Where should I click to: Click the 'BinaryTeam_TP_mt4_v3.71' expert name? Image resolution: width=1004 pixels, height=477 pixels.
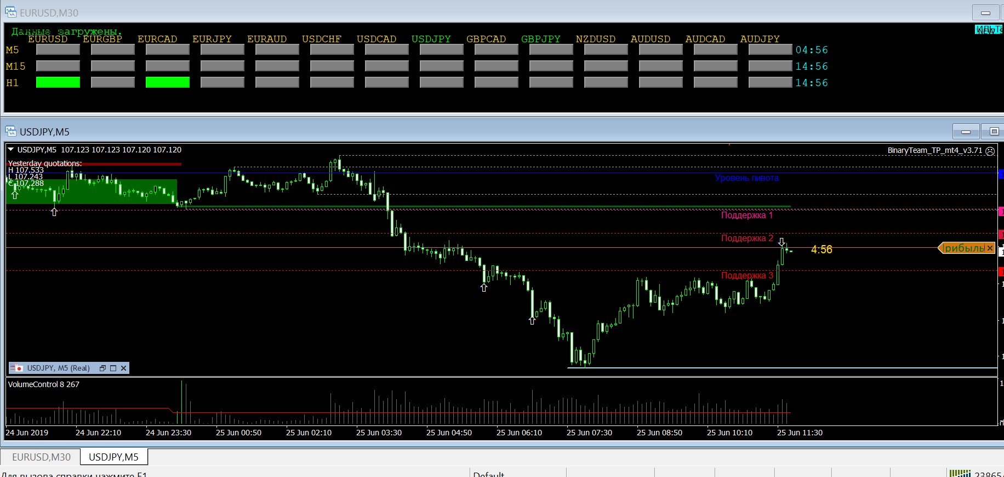click(x=935, y=150)
